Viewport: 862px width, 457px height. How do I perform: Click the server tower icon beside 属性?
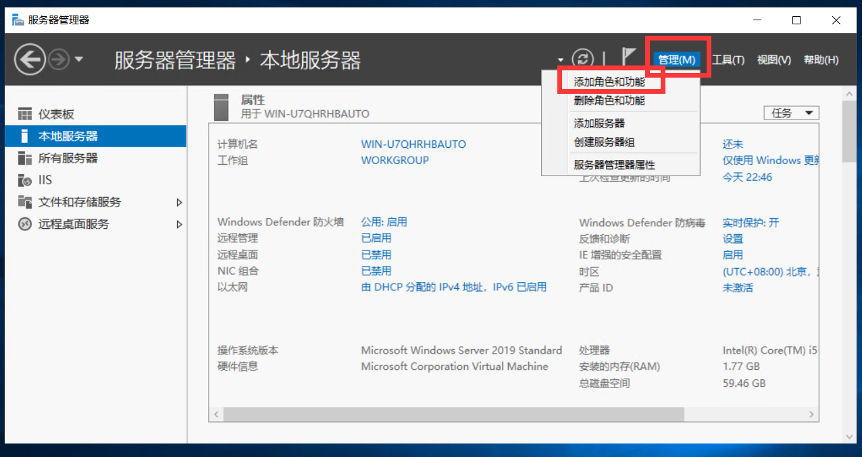(x=222, y=107)
